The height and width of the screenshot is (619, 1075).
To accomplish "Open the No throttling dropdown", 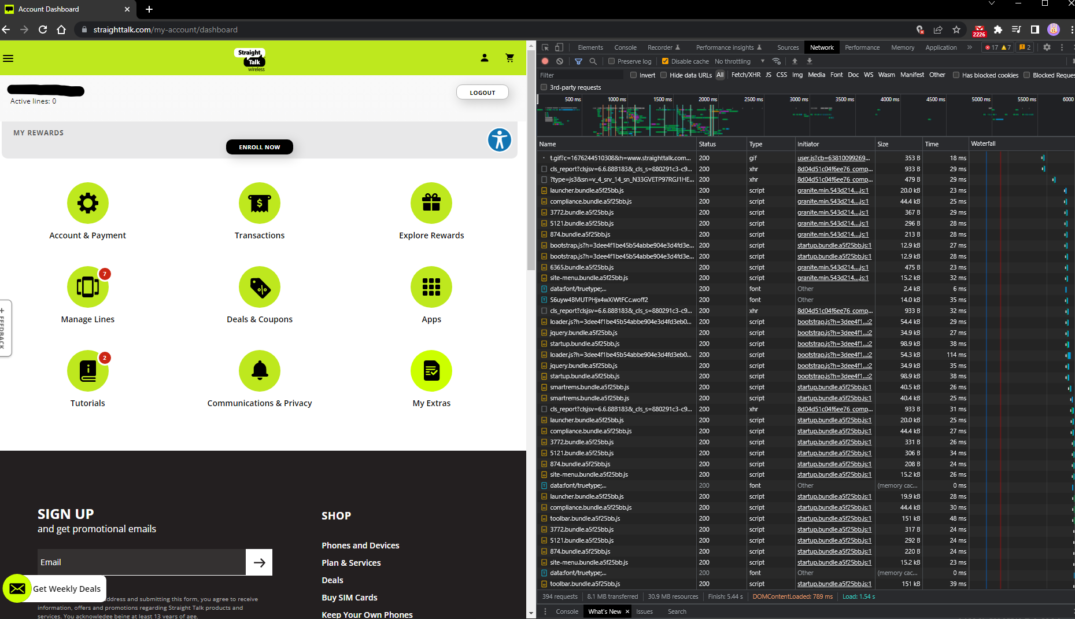I will coord(740,61).
